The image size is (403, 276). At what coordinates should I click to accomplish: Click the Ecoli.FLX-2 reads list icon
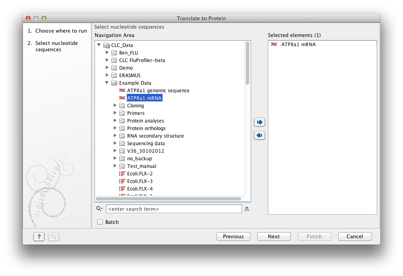(122, 174)
